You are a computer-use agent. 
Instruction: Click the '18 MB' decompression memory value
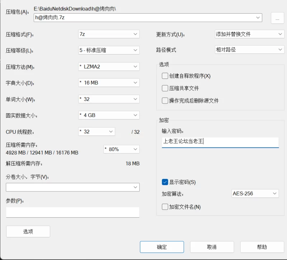(x=132, y=164)
